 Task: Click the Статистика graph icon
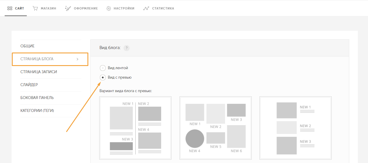click(x=146, y=8)
